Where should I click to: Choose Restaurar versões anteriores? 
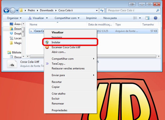[68, 69]
